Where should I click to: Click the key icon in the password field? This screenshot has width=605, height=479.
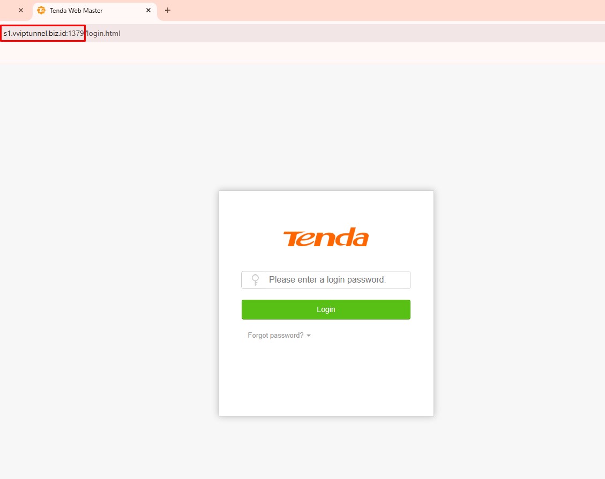click(255, 280)
